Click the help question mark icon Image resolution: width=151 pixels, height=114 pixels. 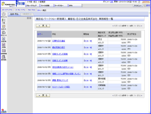(x=139, y=2)
